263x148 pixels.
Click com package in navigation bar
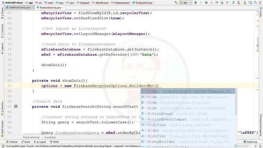(x=70, y=3)
